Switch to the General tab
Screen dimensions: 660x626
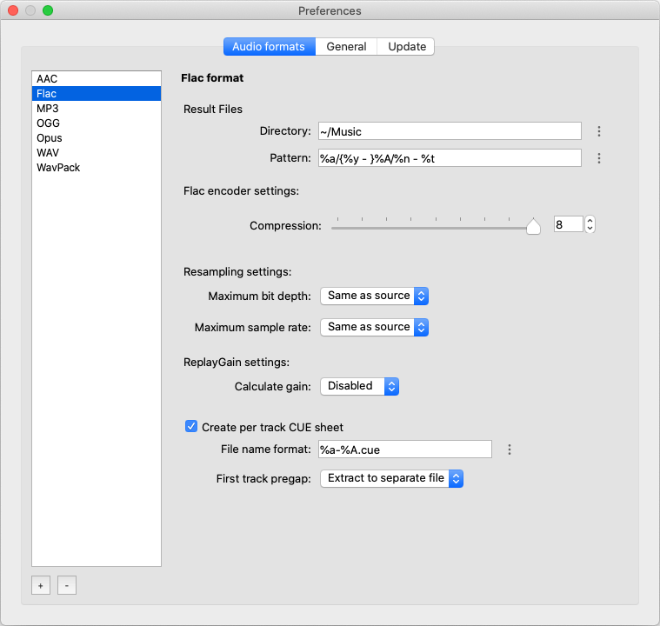pos(346,47)
